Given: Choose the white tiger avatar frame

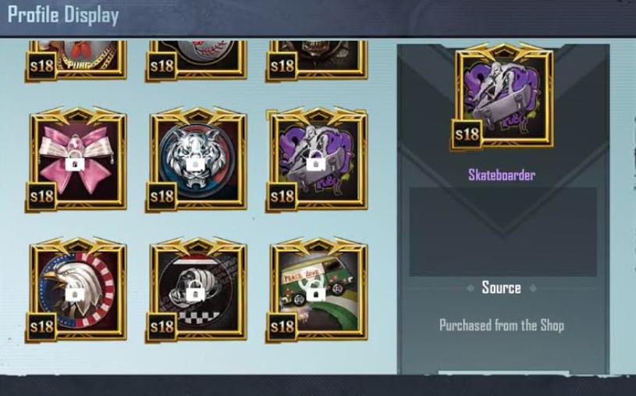Looking at the screenshot, I should (197, 159).
